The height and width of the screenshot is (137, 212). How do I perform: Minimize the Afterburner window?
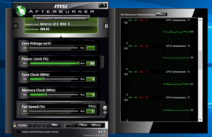(101, 5)
